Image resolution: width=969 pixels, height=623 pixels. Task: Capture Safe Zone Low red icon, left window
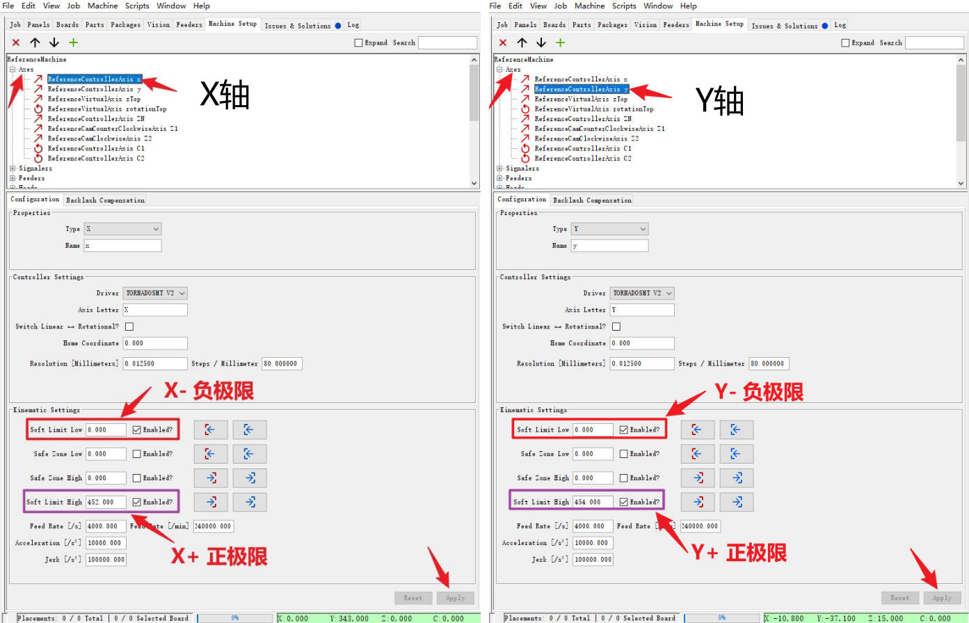click(210, 454)
